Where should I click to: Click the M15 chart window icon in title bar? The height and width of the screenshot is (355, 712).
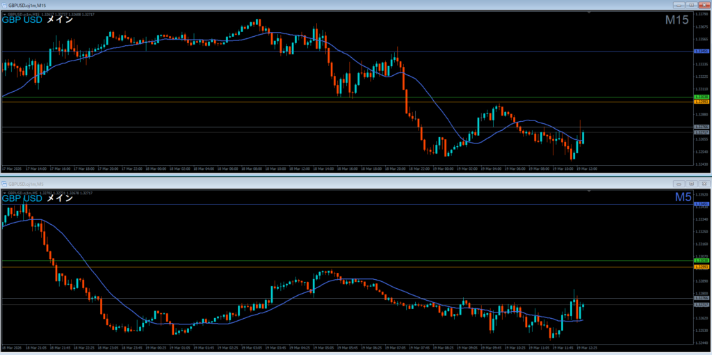(4, 5)
